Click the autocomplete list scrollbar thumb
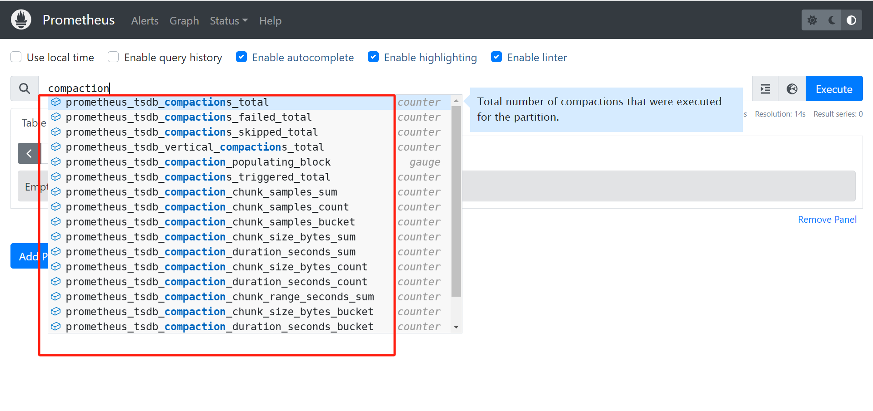This screenshot has width=873, height=411. click(x=456, y=201)
